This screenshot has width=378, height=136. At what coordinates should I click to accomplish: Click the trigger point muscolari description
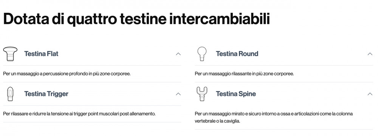79,114
